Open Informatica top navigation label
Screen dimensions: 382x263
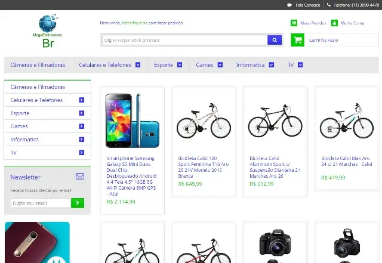point(250,65)
